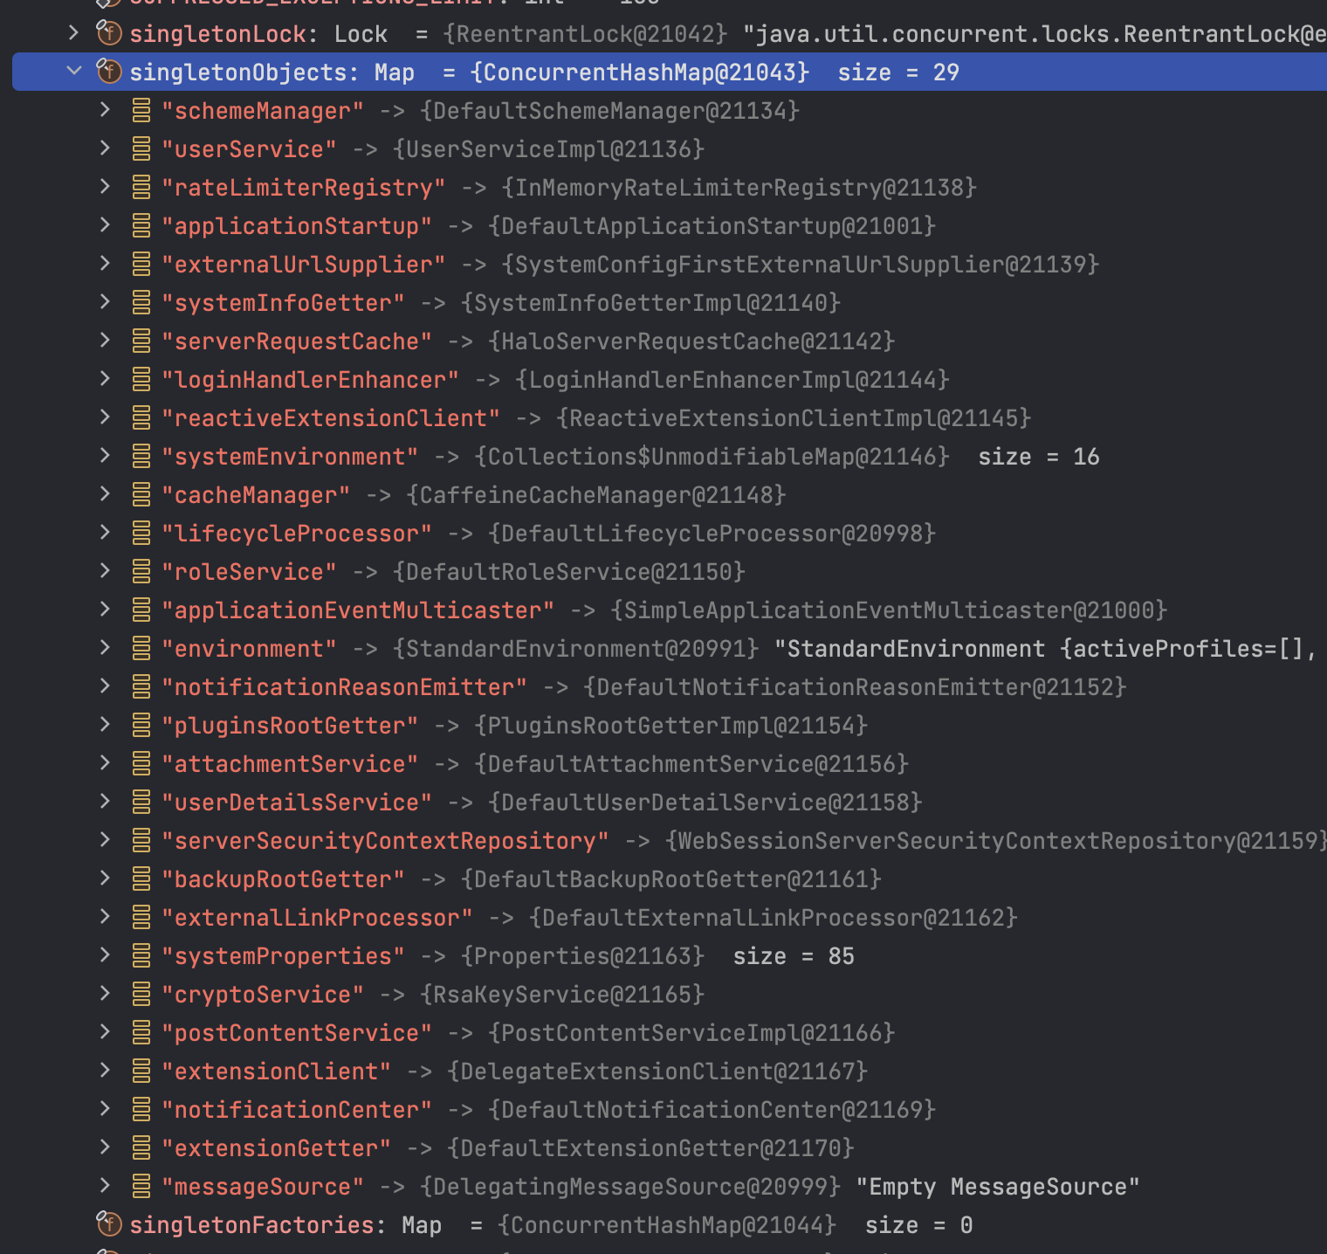Click the map entry icon next to messageSource
The image size is (1327, 1254).
tap(141, 1186)
